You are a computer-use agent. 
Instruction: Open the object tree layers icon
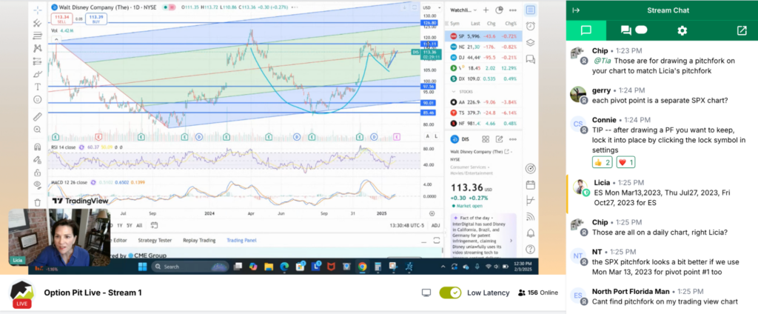(530, 42)
